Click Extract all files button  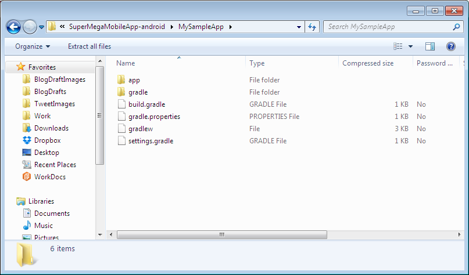click(x=89, y=46)
